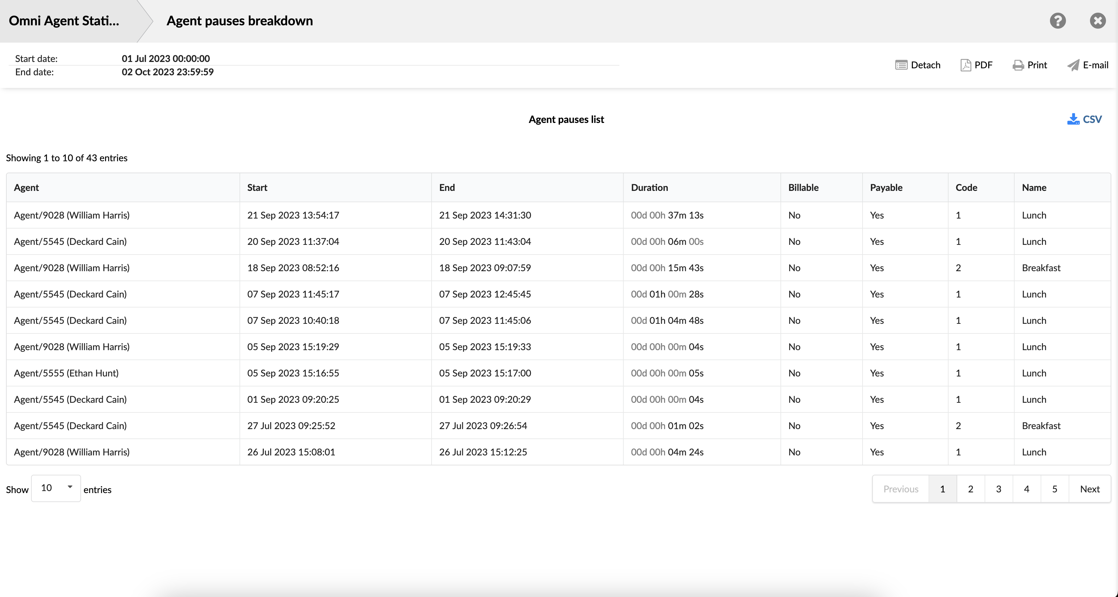This screenshot has height=597, width=1118.
Task: Click Breakfast in the 27 Jul row
Action: [x=1041, y=426]
